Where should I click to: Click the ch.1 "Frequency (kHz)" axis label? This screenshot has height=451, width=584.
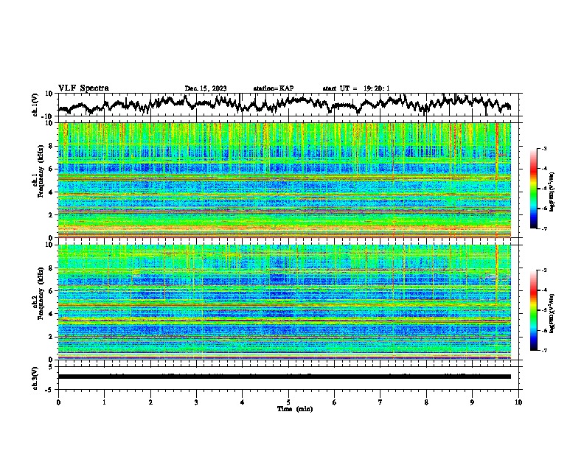pos(41,171)
